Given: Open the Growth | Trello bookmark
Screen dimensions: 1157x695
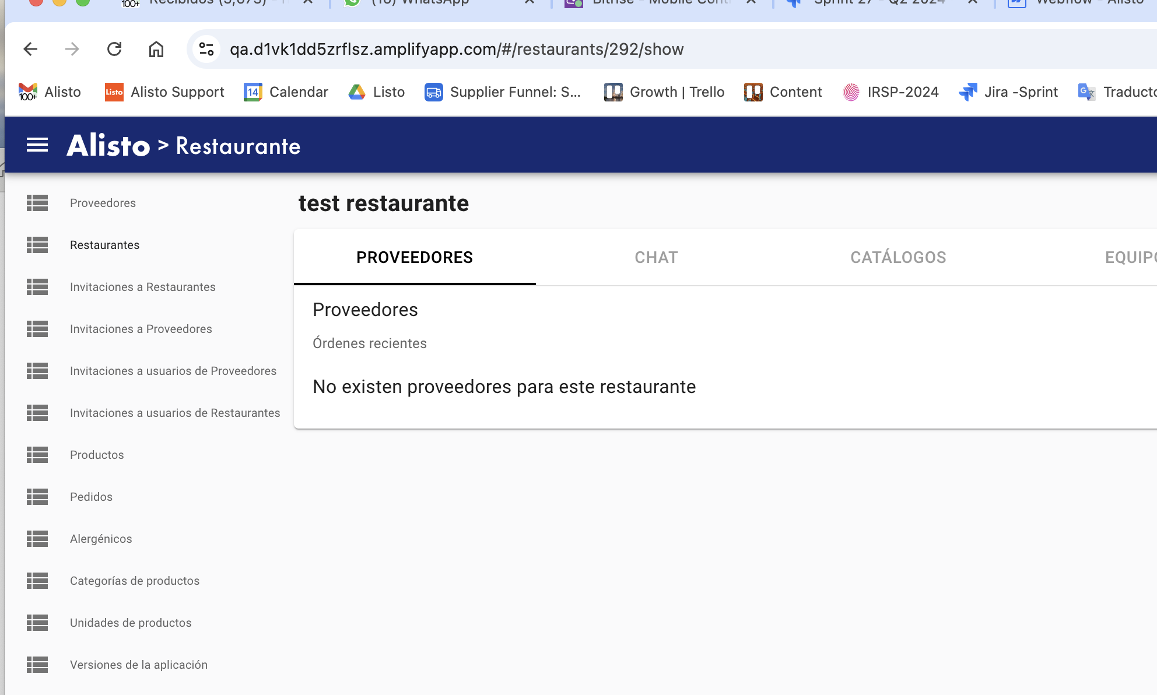Looking at the screenshot, I should (x=665, y=92).
